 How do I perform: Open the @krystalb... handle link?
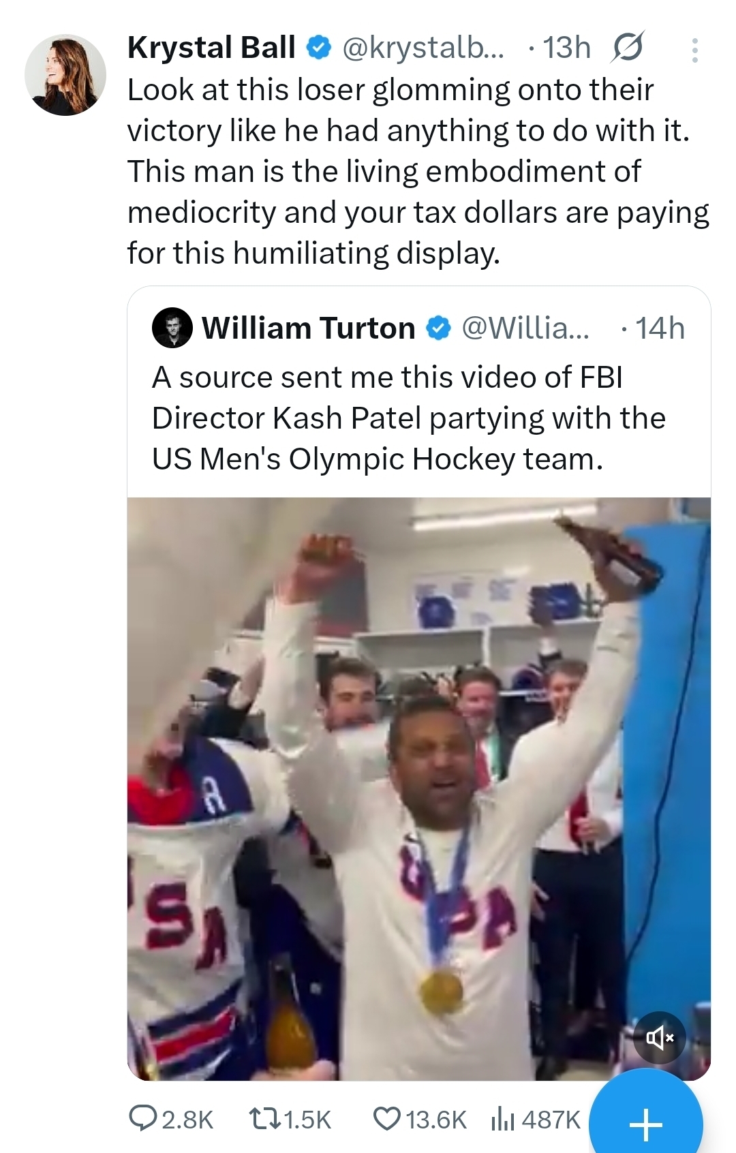click(x=423, y=48)
